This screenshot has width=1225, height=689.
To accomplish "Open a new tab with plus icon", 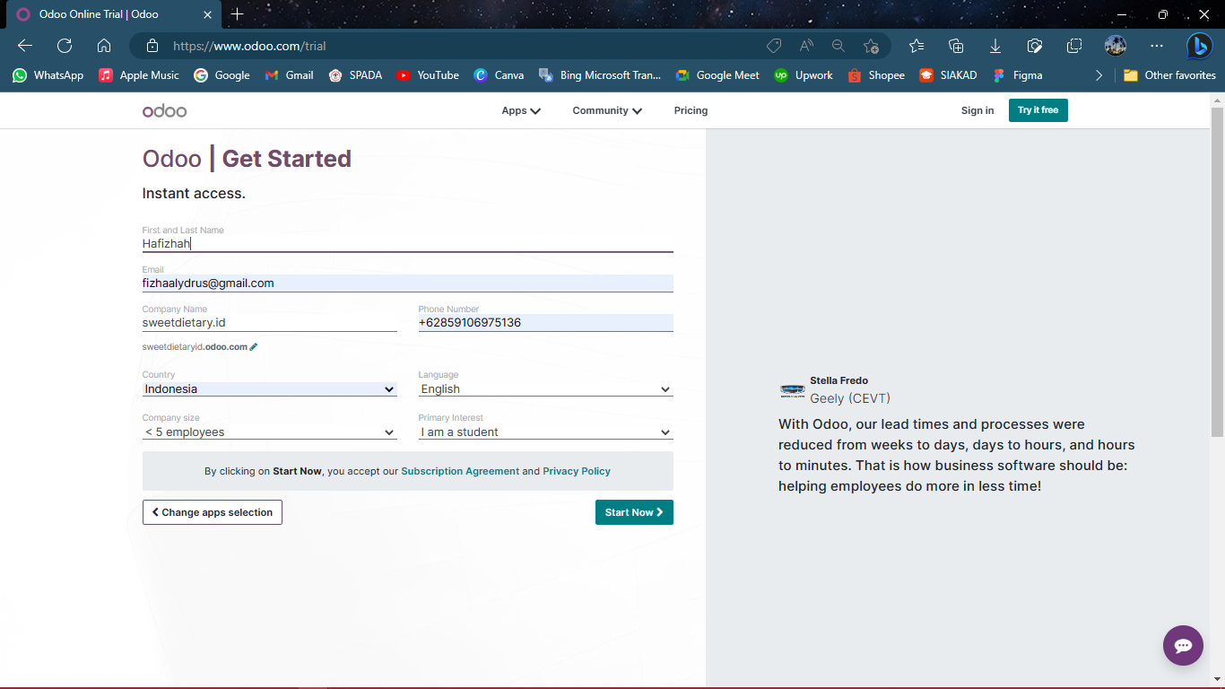I will coord(237,14).
